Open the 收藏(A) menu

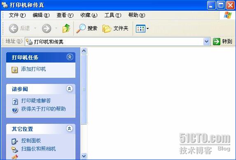[89, 15]
